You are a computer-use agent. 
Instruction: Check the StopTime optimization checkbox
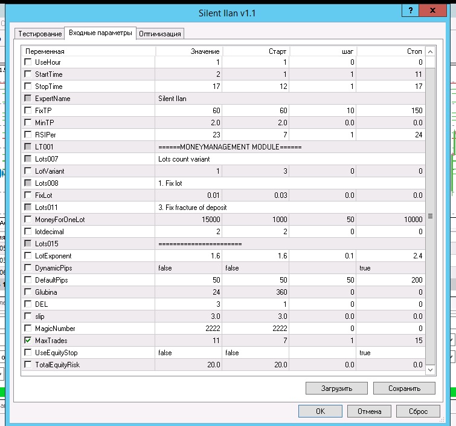coord(28,86)
